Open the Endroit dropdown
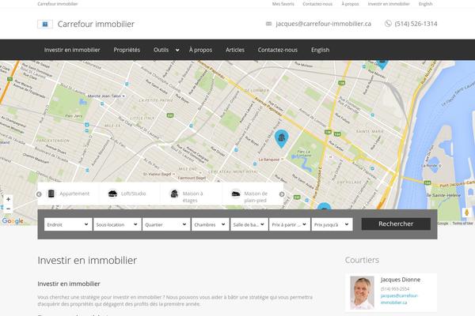 (x=68, y=224)
